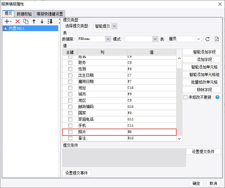Enable the 未修改不更新 checkbox

click(x=185, y=97)
